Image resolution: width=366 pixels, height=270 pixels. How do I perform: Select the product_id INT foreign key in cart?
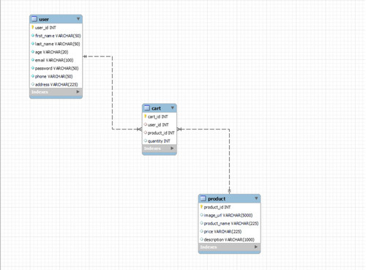[x=160, y=133]
